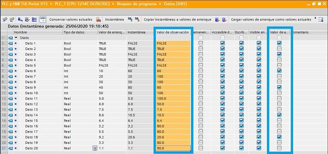Uncheck the Valor de ajuste box for Dato 14

[279, 115]
